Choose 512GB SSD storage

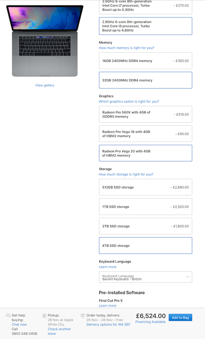(146, 187)
